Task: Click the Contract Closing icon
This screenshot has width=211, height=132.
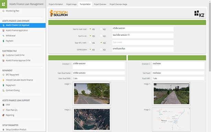Action: (x=3, y=90)
